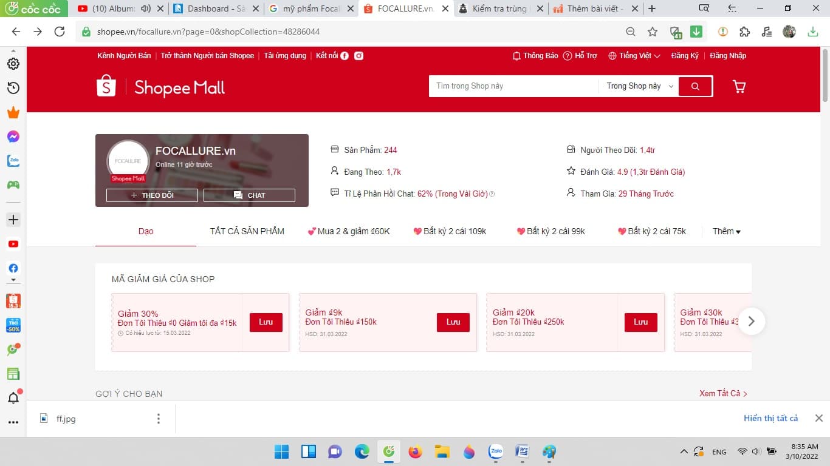Expand the Thêm category menu
The height and width of the screenshot is (466, 830).
tap(727, 231)
